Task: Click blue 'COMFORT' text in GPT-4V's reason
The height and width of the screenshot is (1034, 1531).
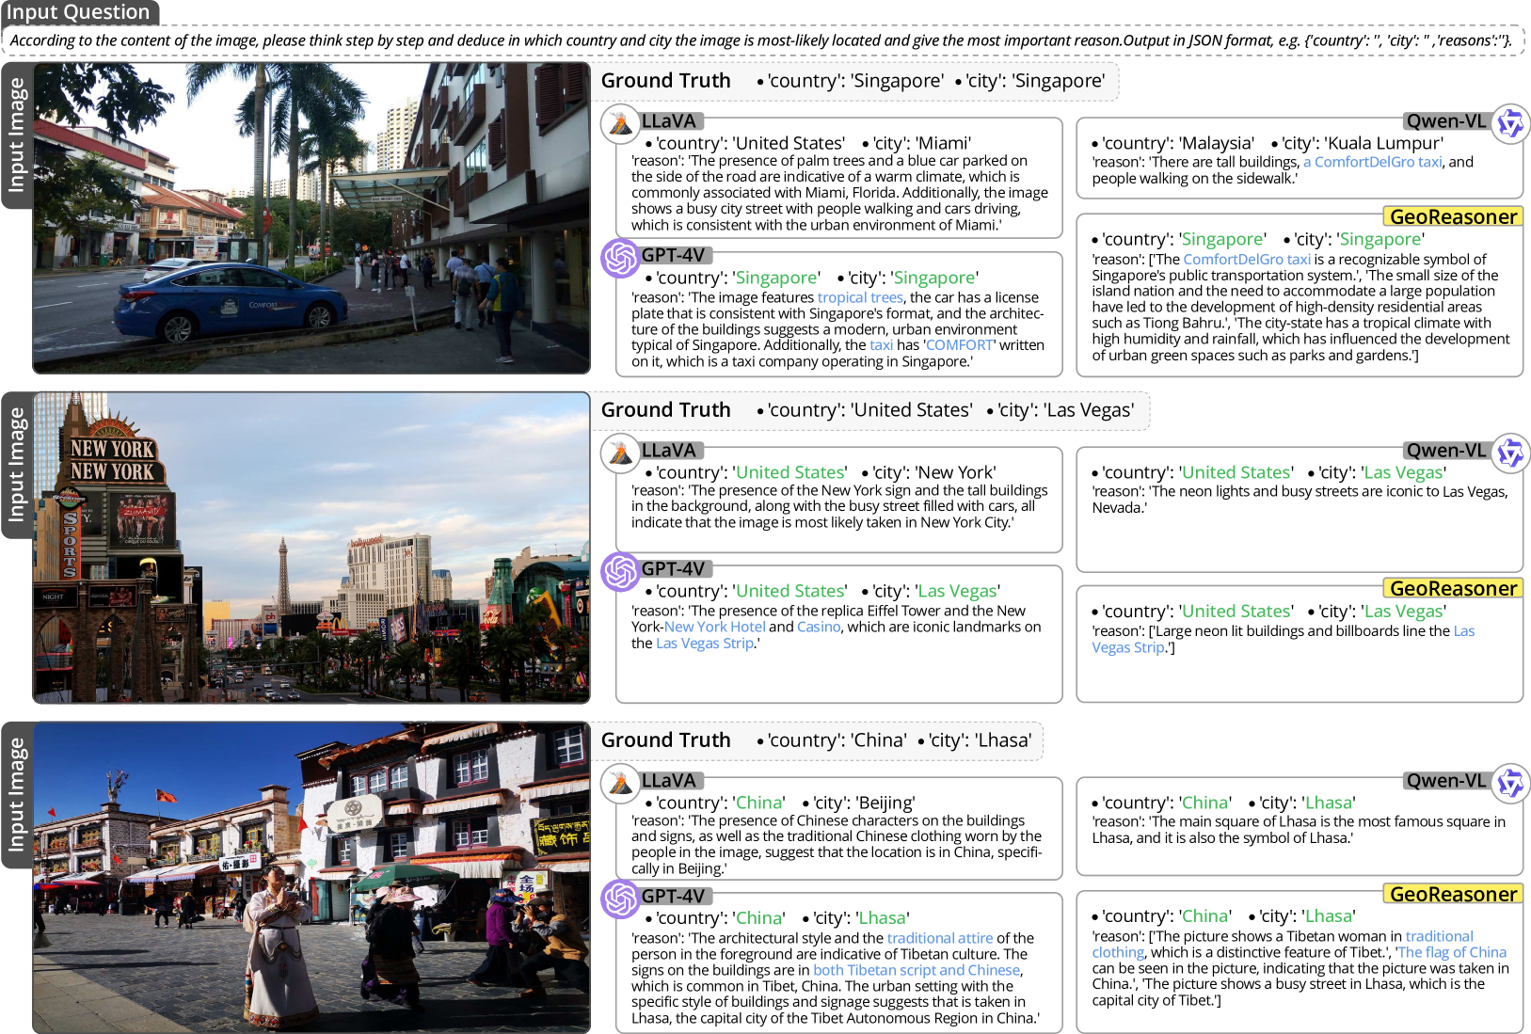Action: click(x=959, y=345)
